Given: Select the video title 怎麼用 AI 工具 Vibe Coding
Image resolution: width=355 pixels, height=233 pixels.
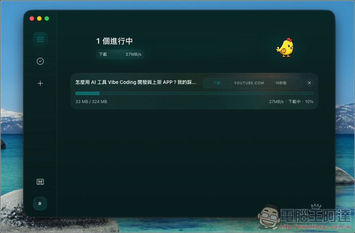Looking at the screenshot, I should tap(136, 82).
